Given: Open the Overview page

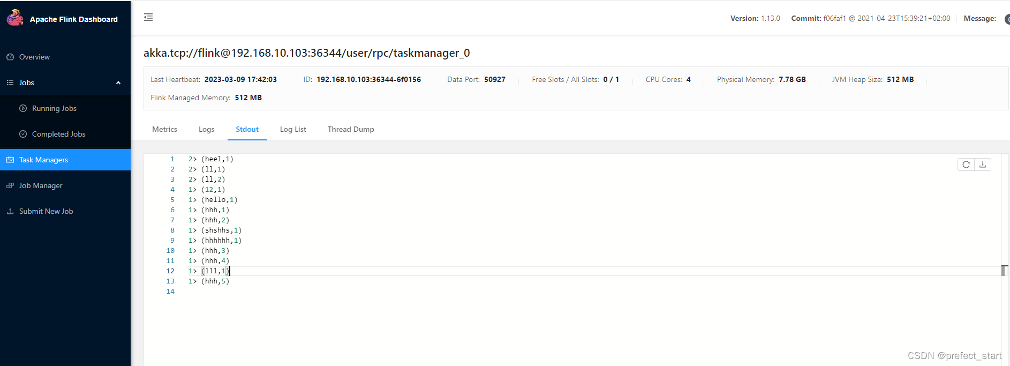Looking at the screenshot, I should pyautogui.click(x=34, y=57).
